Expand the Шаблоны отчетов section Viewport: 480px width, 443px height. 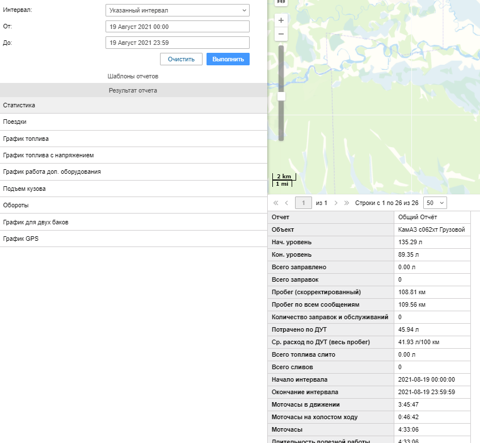click(133, 76)
